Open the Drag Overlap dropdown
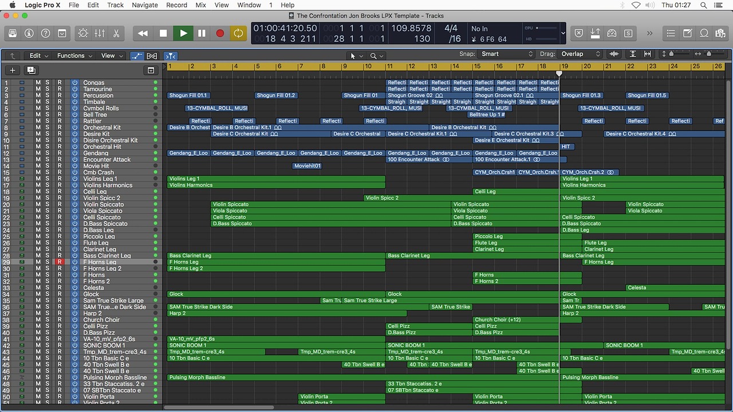The width and height of the screenshot is (733, 412). click(580, 54)
